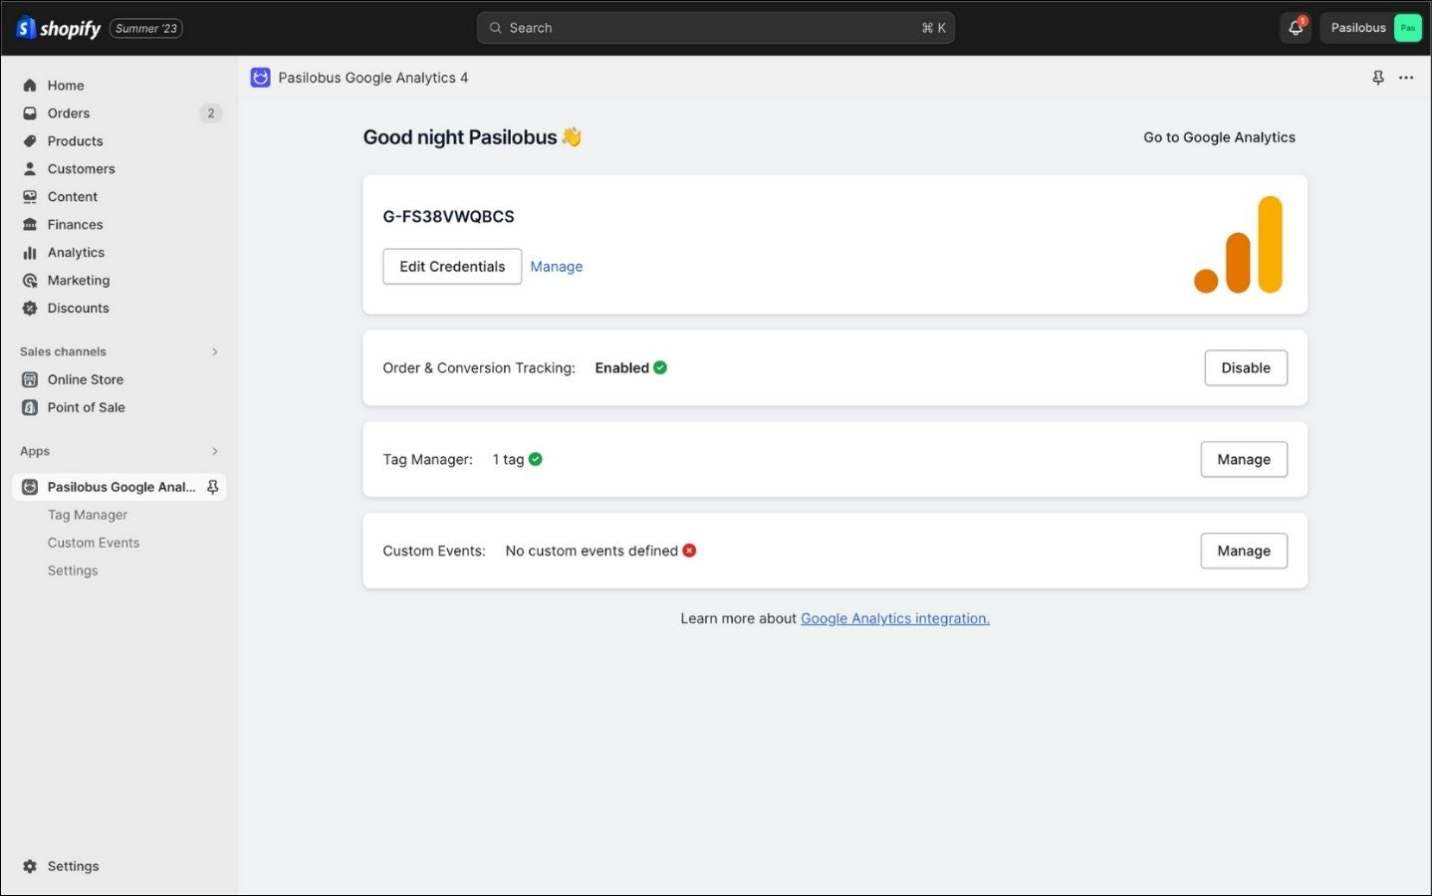Select Custom Events in the sidebar
The height and width of the screenshot is (896, 1432).
[x=94, y=543]
